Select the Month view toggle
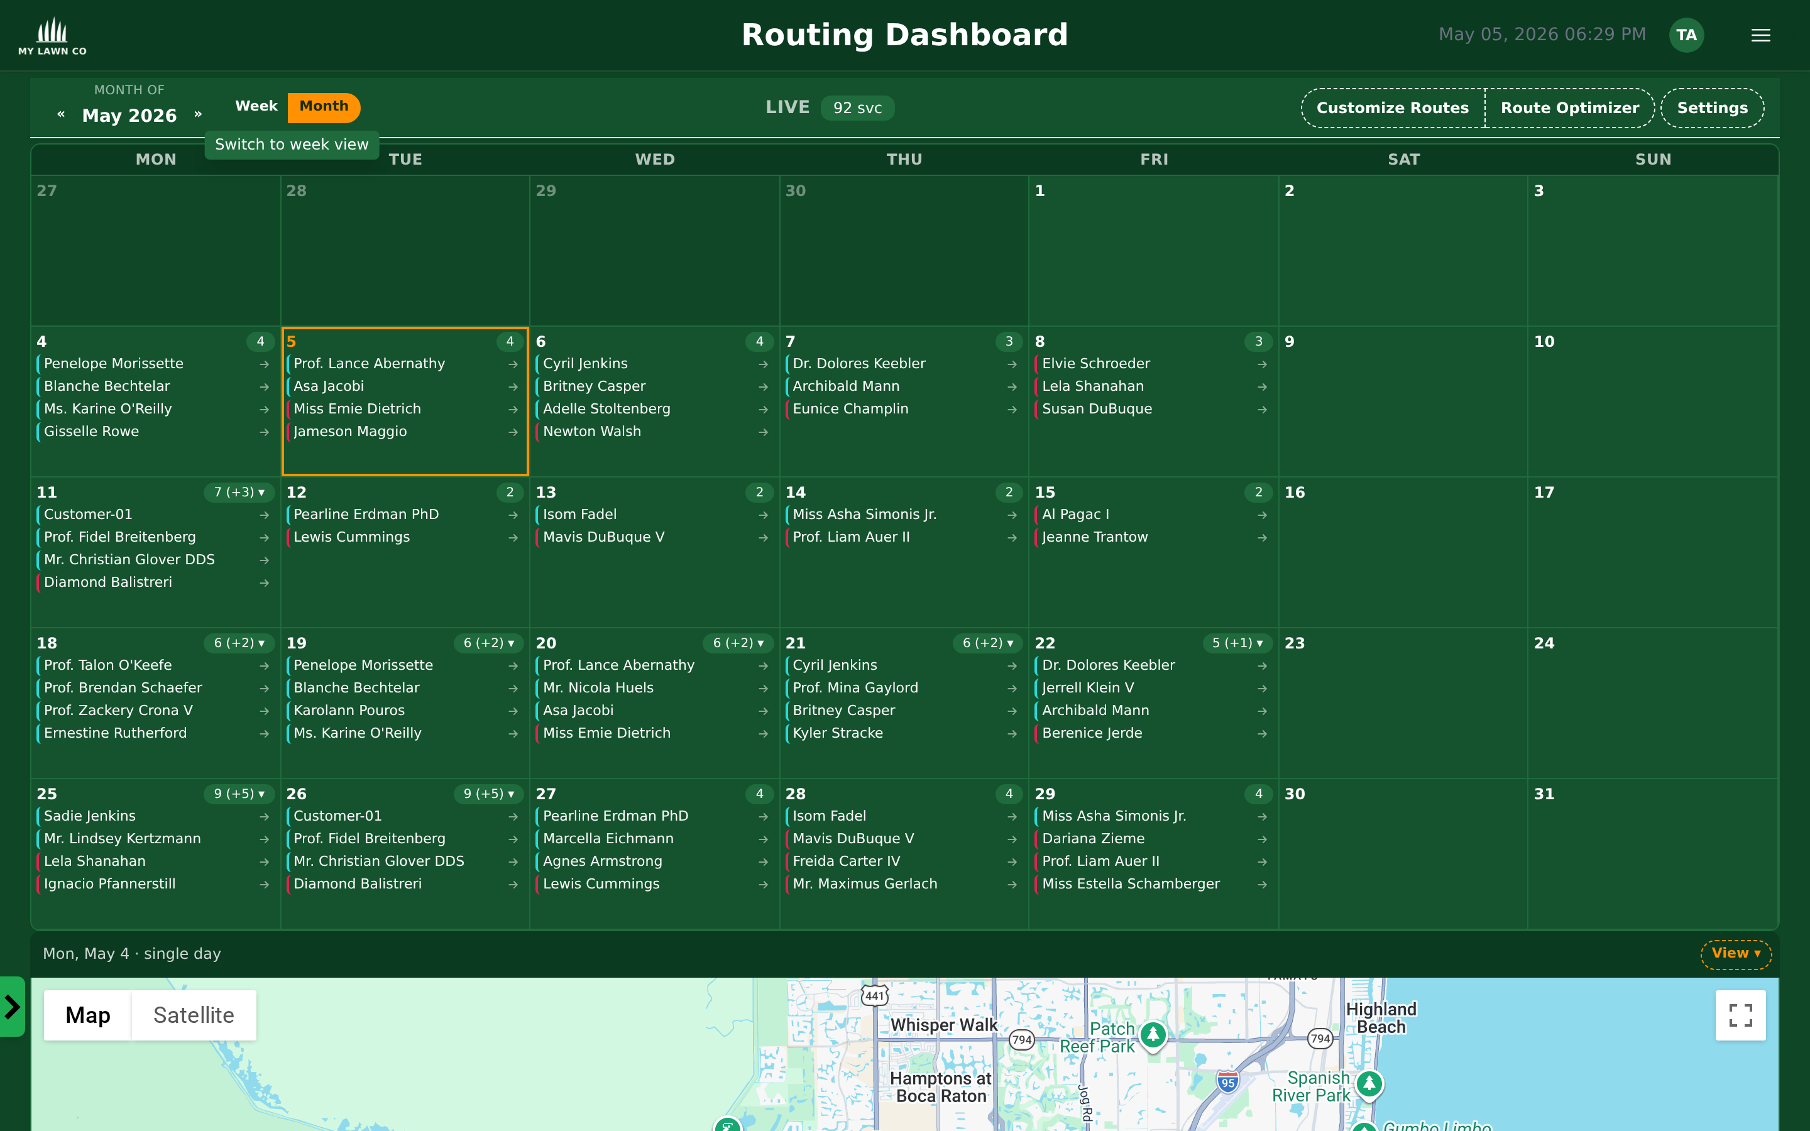1810x1131 pixels. (324, 106)
